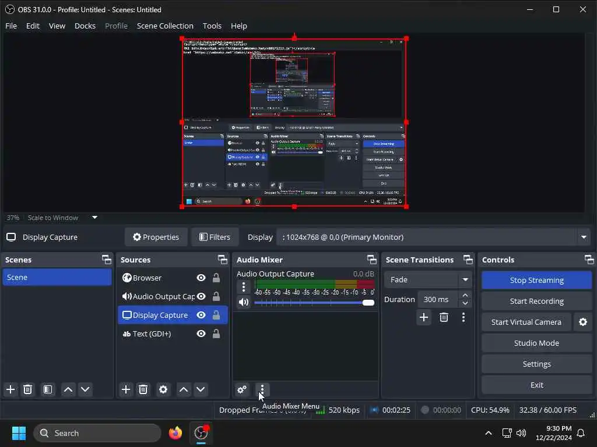Click Start Virtual Camera button
This screenshot has height=447, width=597.
click(x=526, y=322)
